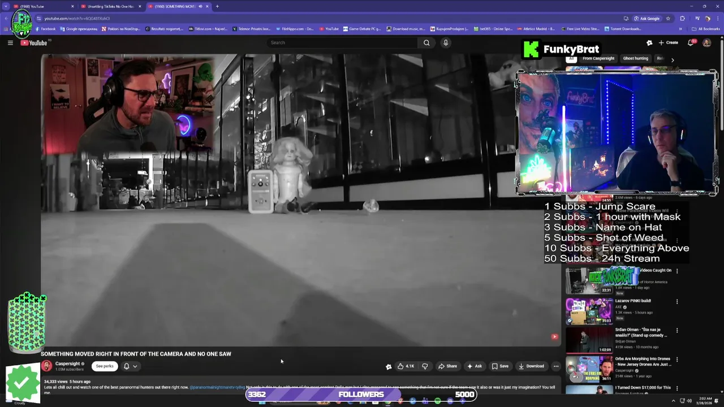Click the sparkle icon next to Create
Viewport: 724px width, 407px height.
[x=649, y=42]
